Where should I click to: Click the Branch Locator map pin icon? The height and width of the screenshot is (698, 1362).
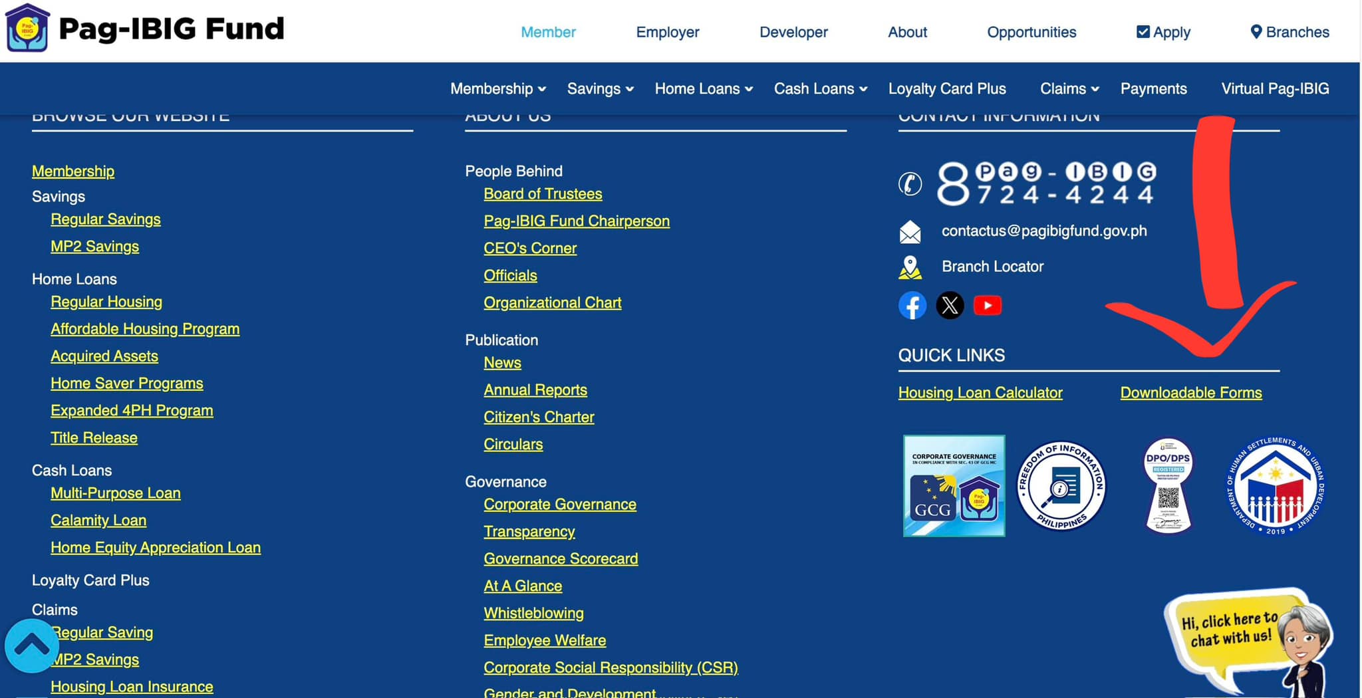tap(910, 267)
